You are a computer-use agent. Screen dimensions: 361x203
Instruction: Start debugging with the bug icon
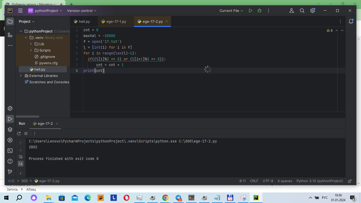pyautogui.click(x=260, y=11)
